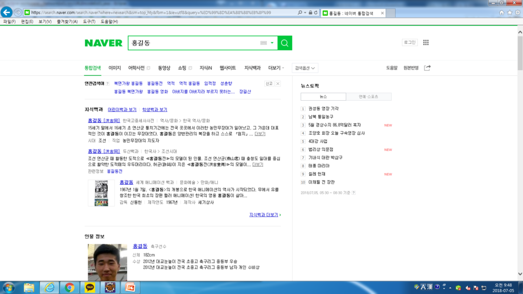Show hidden system tray icons arrow
This screenshot has height=294, width=523.
(450, 288)
